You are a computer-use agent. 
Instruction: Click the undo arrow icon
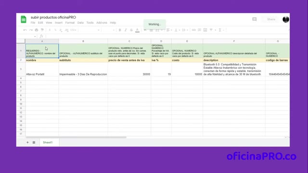(x=25, y=30)
